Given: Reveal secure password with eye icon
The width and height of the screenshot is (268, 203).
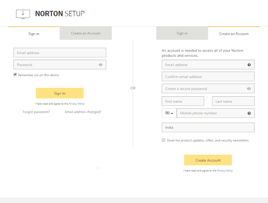Looking at the screenshot, I should [249, 89].
